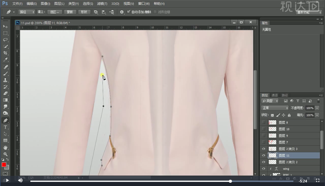Select the Rectangle shape tool
The width and height of the screenshot is (325, 186).
5,140
